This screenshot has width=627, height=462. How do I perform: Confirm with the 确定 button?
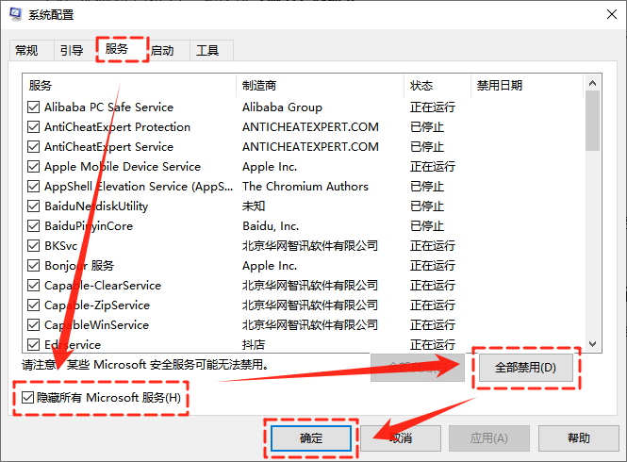click(x=311, y=438)
